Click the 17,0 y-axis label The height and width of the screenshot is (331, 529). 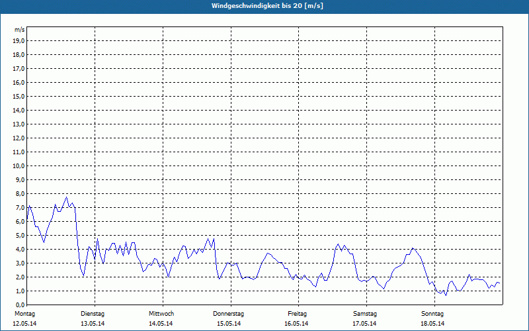pos(19,69)
